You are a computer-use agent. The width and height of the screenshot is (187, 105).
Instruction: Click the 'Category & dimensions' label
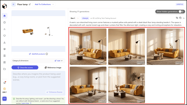(20, 61)
